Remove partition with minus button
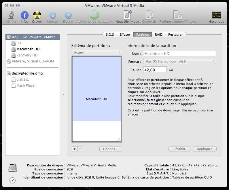The height and width of the screenshot is (190, 229). (x=80, y=149)
